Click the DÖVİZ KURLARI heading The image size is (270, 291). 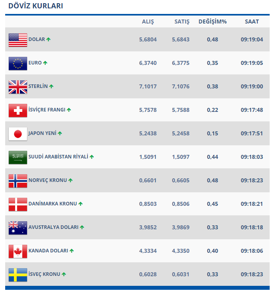(36, 6)
